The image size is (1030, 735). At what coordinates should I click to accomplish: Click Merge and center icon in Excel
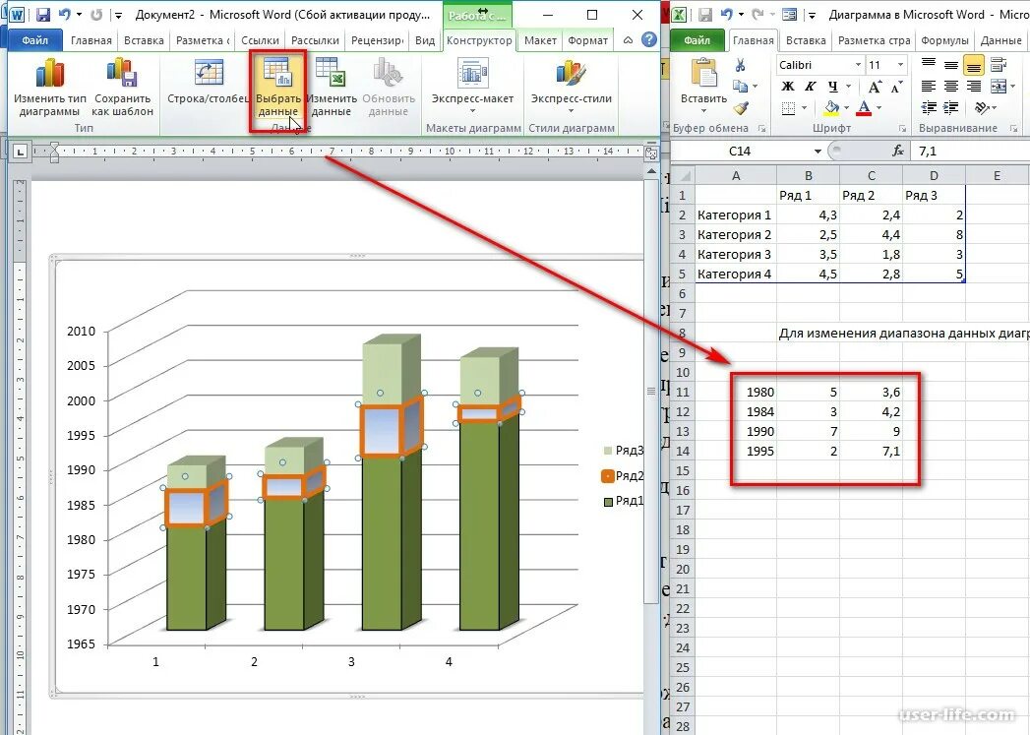tap(998, 86)
